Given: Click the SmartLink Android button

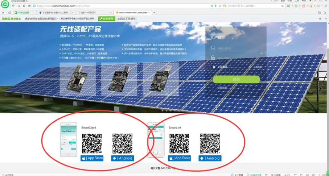Looking at the screenshot, I should tap(210, 158).
